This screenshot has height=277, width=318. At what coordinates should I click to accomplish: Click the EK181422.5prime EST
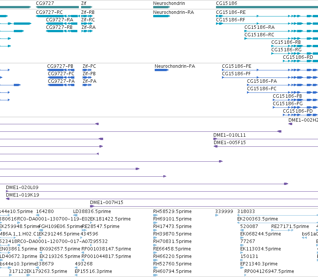(x=110, y=219)
